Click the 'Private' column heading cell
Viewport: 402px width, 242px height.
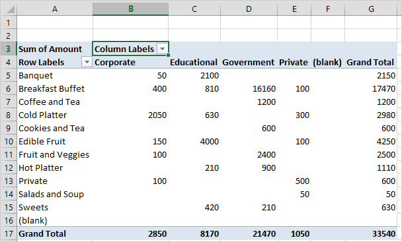pos(294,62)
